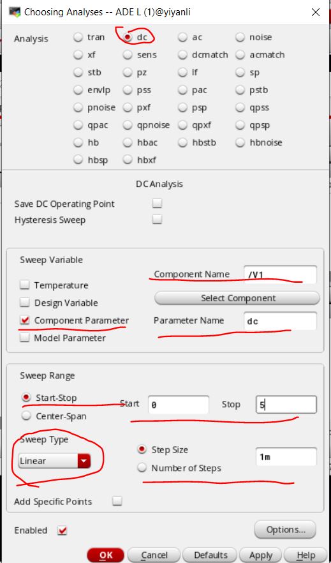Click the Cadence app icon in title bar
331x563 pixels.
click(x=15, y=12)
